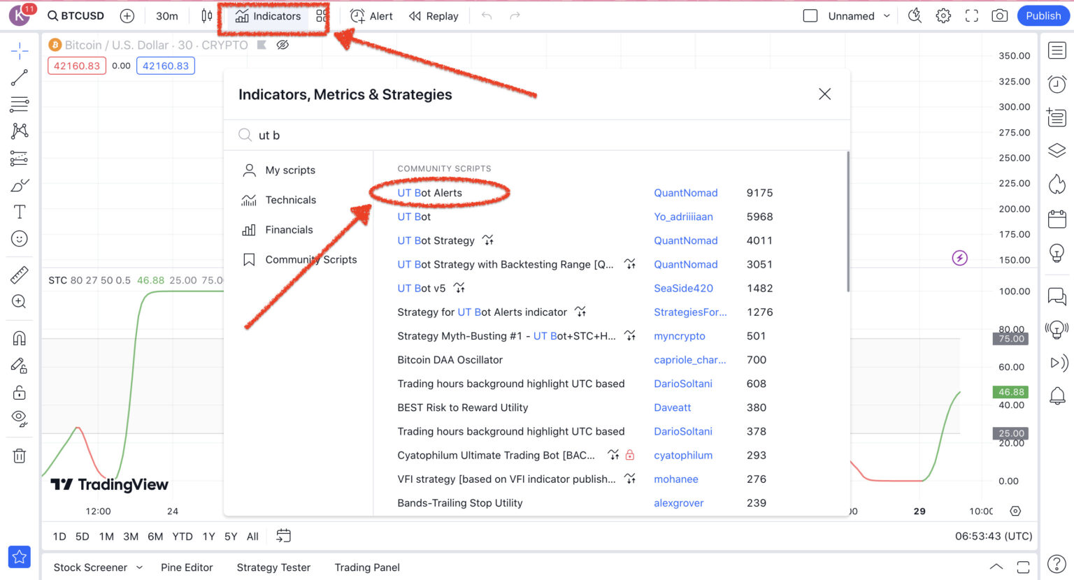Image resolution: width=1074 pixels, height=580 pixels.
Task: Toggle hide all drawings eye icon
Action: tap(20, 419)
